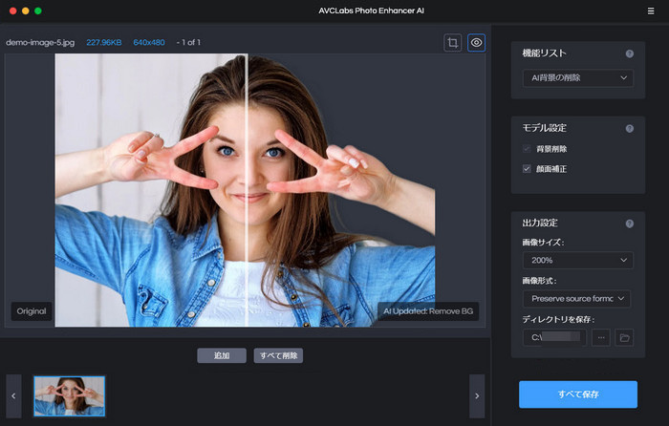This screenshot has width=669, height=426.
Task: Click the vertical before/after divider slider
Action: tap(247, 190)
